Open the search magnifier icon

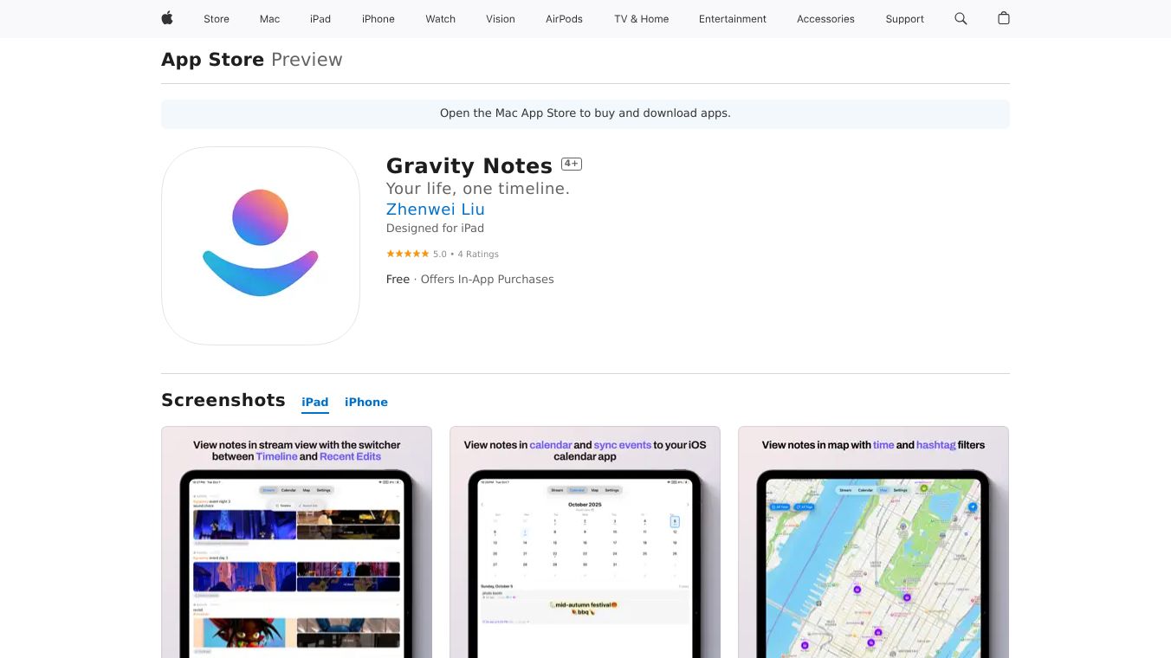(x=961, y=18)
